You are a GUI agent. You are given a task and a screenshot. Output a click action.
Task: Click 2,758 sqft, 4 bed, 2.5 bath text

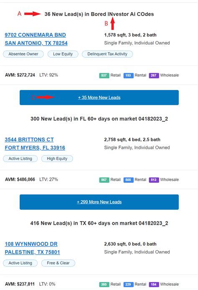(x=132, y=140)
